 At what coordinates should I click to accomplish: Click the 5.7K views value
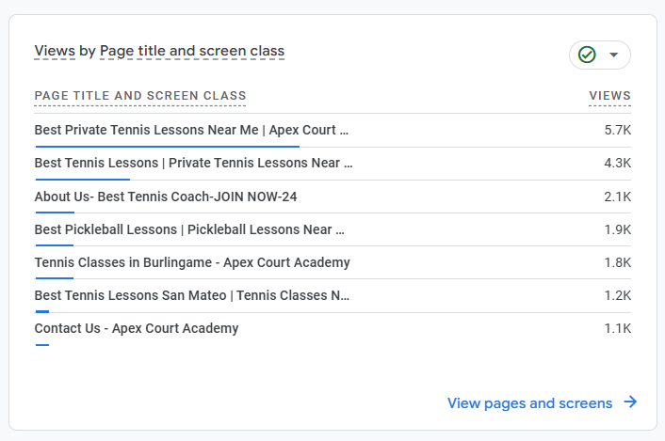(x=617, y=130)
